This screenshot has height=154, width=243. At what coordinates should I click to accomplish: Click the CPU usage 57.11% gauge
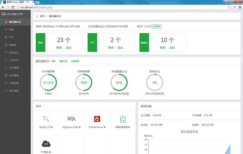pyautogui.click(x=48, y=82)
